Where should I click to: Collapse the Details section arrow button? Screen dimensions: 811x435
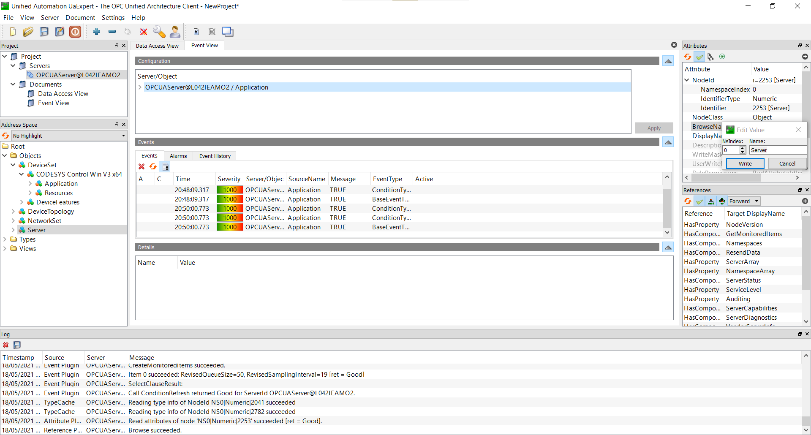(x=668, y=247)
